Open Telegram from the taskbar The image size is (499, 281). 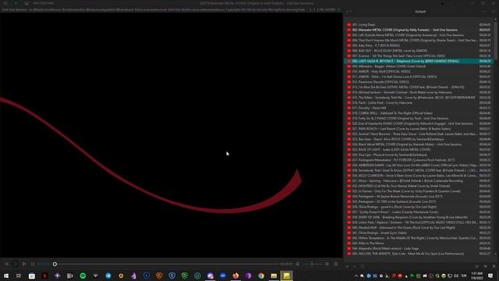point(108,276)
